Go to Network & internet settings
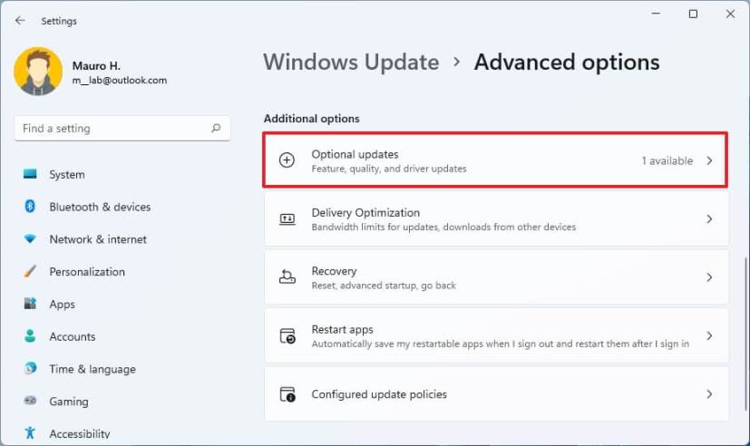The width and height of the screenshot is (750, 446). 98,239
